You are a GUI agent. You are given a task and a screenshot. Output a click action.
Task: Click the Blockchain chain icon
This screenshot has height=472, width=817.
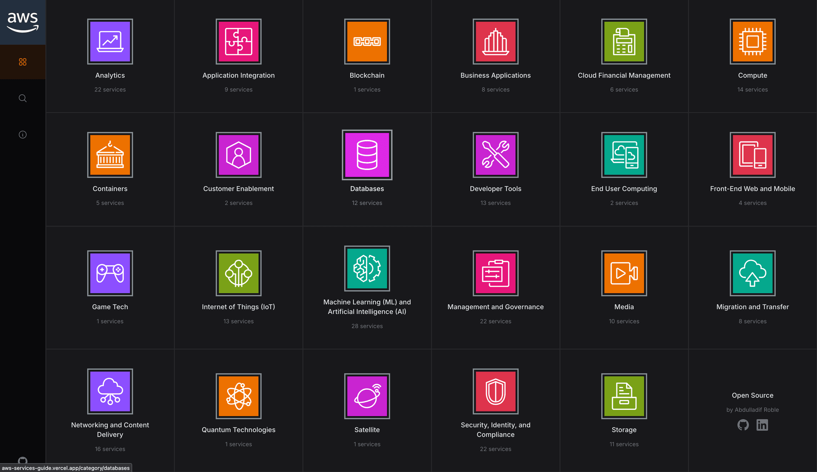click(x=367, y=42)
